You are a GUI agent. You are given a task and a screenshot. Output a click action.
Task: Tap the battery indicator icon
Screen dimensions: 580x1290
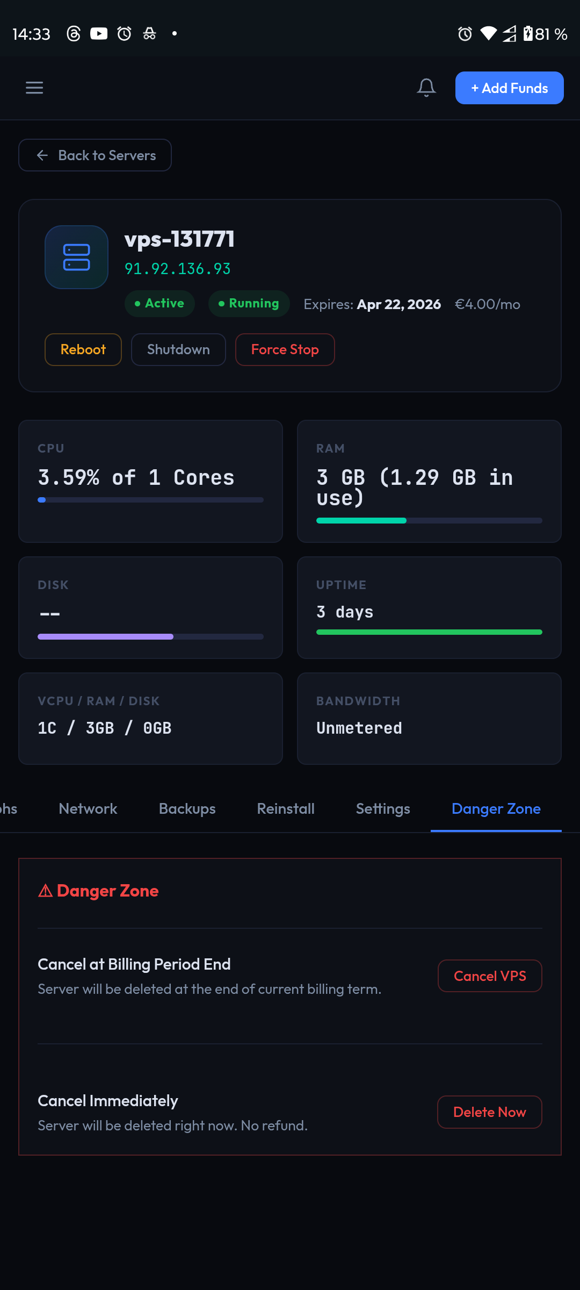click(528, 34)
